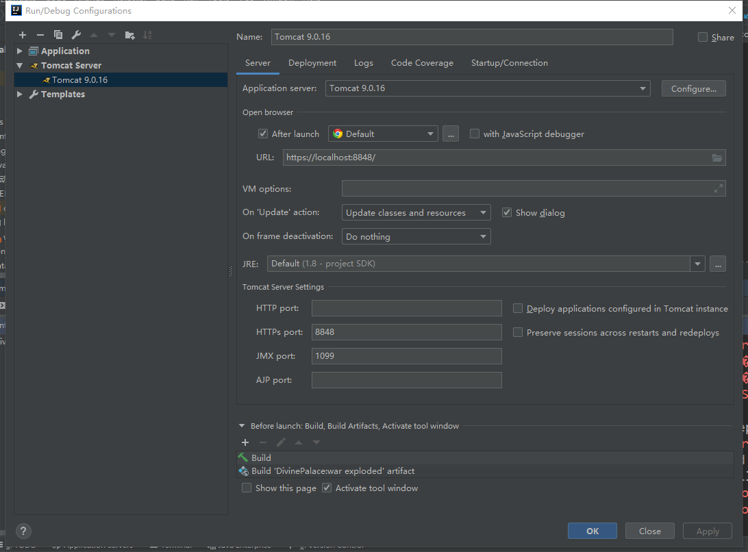This screenshot has height=552, width=748.
Task: Open Startup/Connection tab
Action: [510, 63]
